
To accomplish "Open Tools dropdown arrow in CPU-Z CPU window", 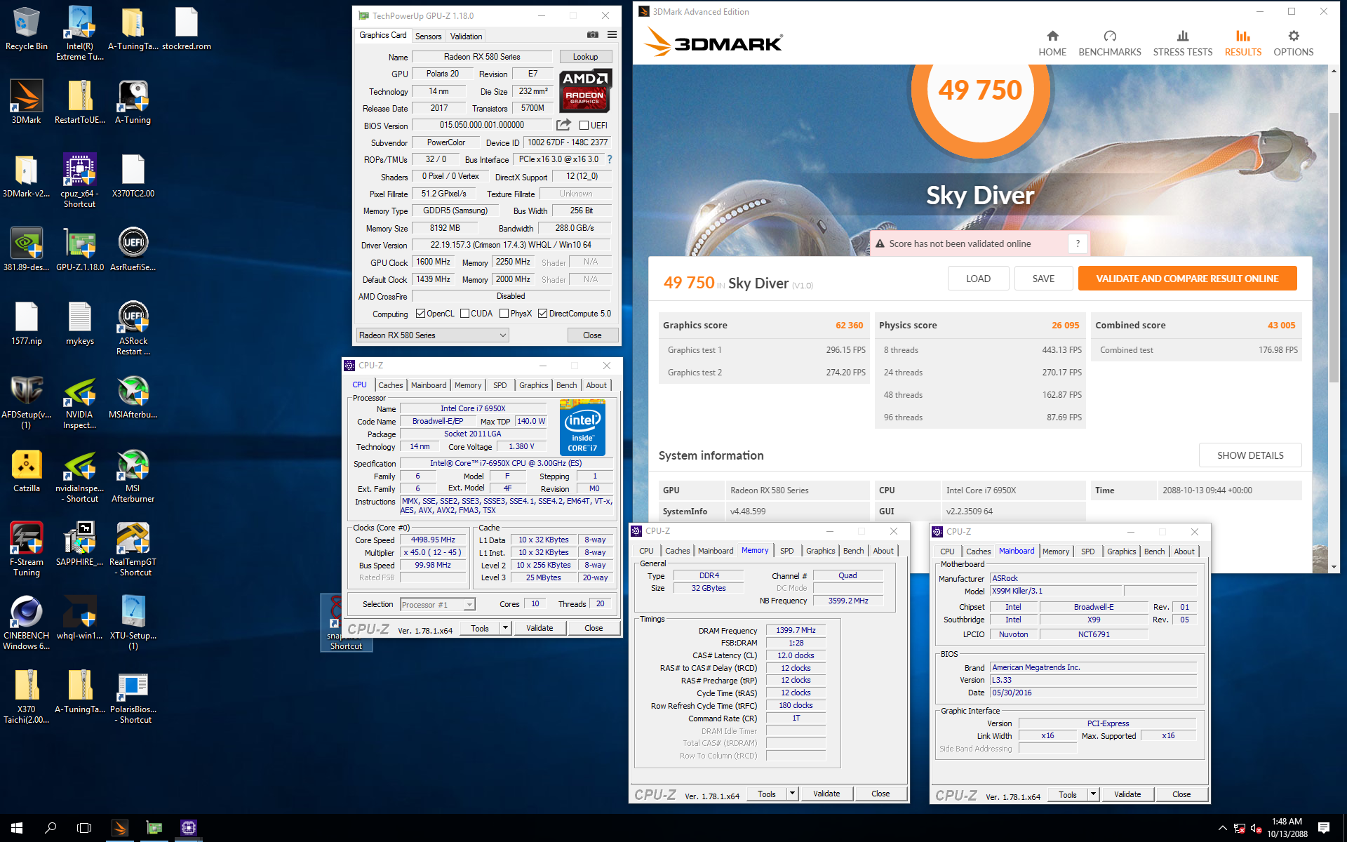I will (x=505, y=628).
